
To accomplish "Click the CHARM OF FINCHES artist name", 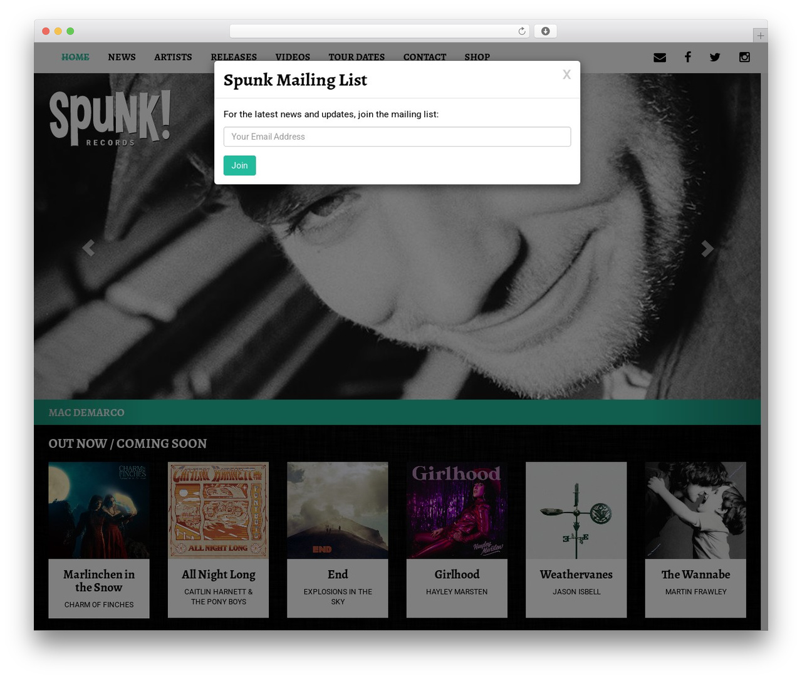I will click(99, 604).
